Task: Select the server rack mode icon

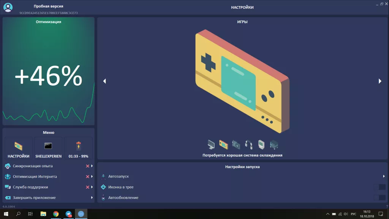Action: click(x=274, y=145)
